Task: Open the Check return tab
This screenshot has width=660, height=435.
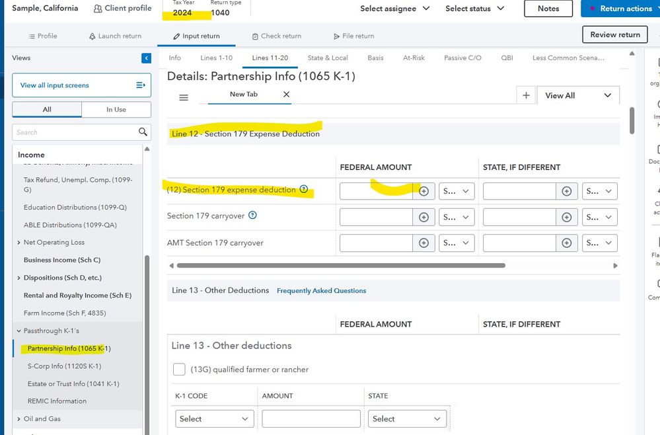Action: (276, 36)
